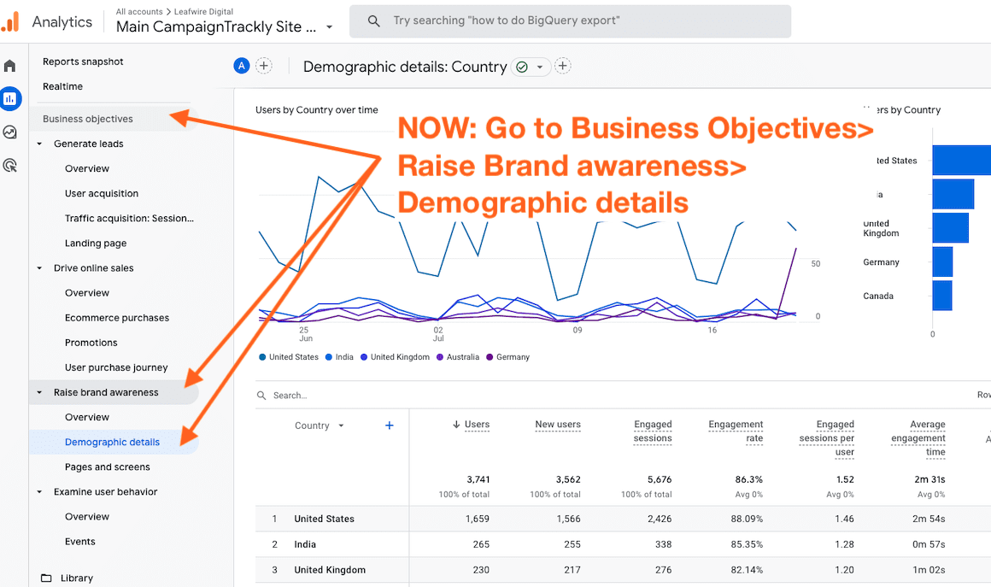Screen dimensions: 991x587
Task: Switch to Reports snapshot in the sidebar
Action: click(83, 62)
